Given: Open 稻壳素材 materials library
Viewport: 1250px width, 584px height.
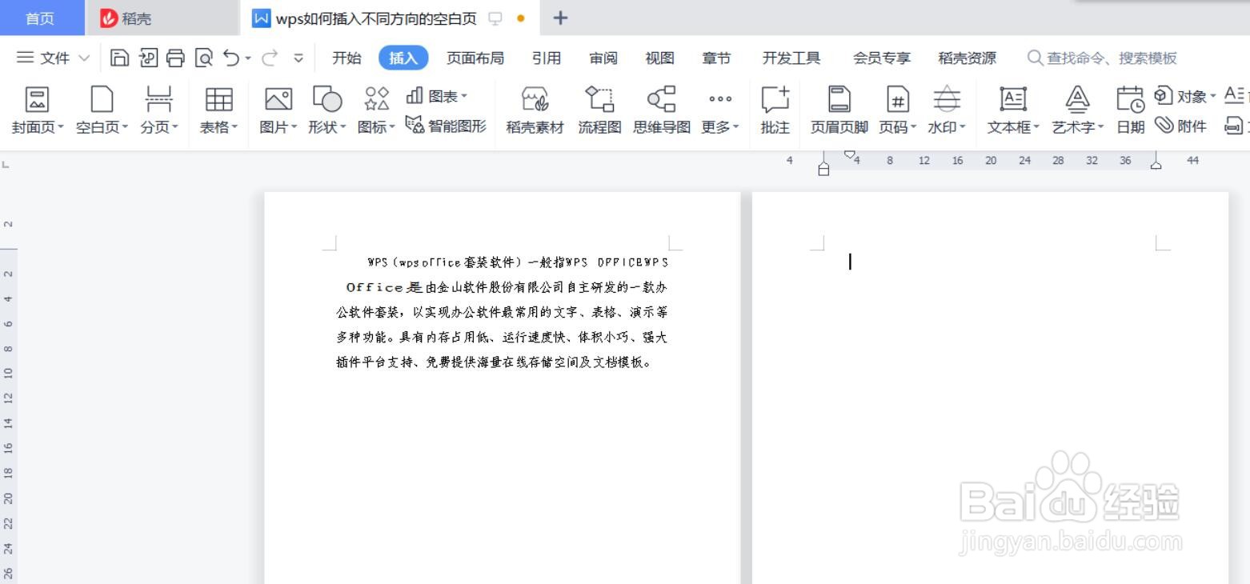Looking at the screenshot, I should coord(535,110).
